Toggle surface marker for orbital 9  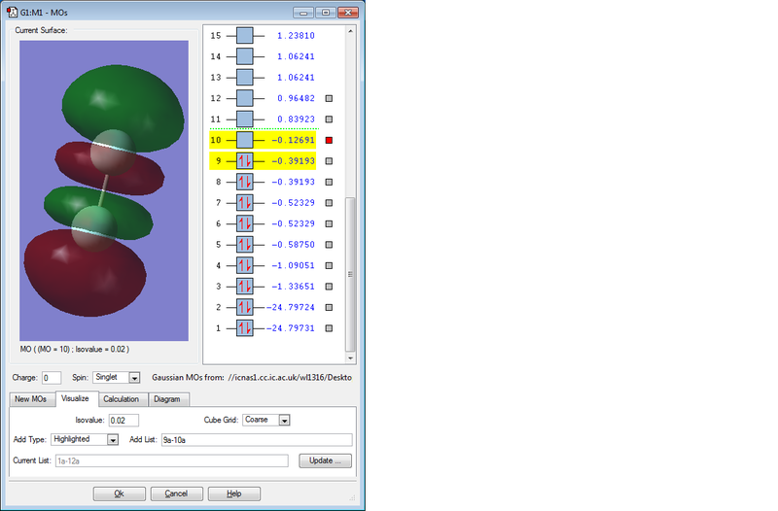(x=329, y=161)
